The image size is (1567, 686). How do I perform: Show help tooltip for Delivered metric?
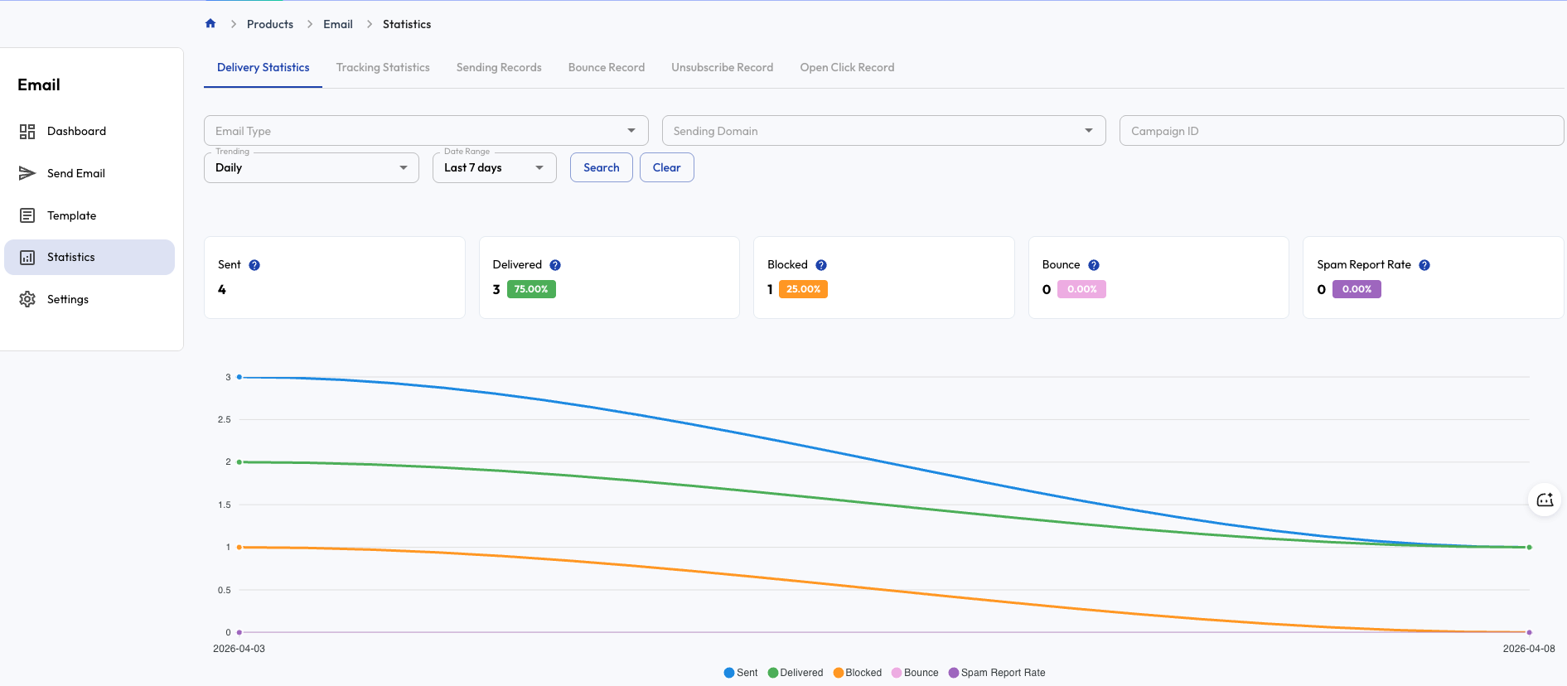(555, 265)
